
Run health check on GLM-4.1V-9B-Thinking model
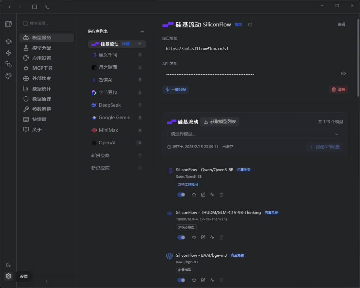pyautogui.click(x=212, y=237)
